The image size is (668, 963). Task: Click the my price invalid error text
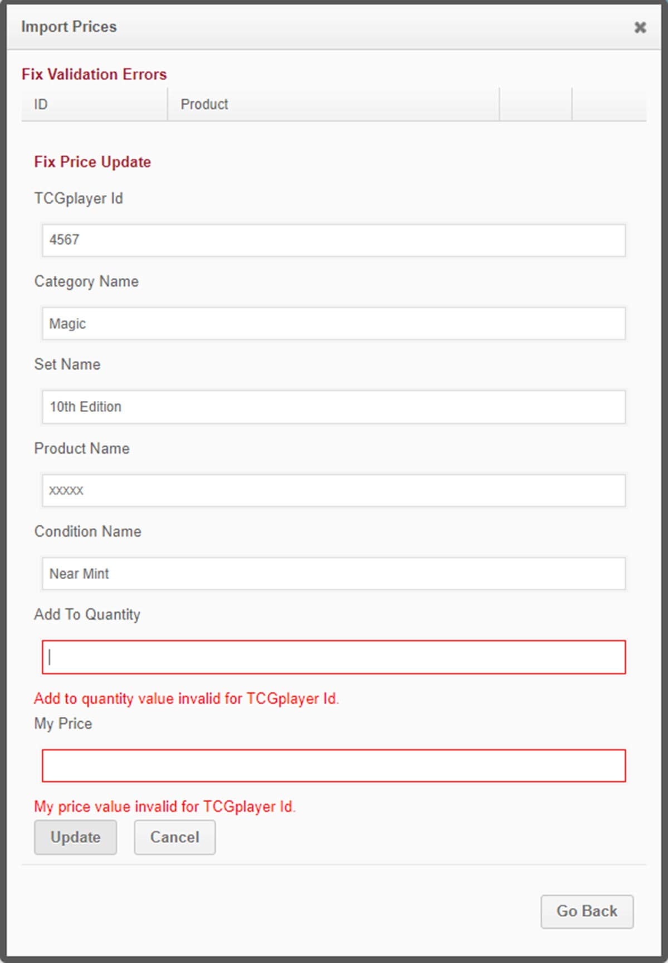pyautogui.click(x=165, y=806)
